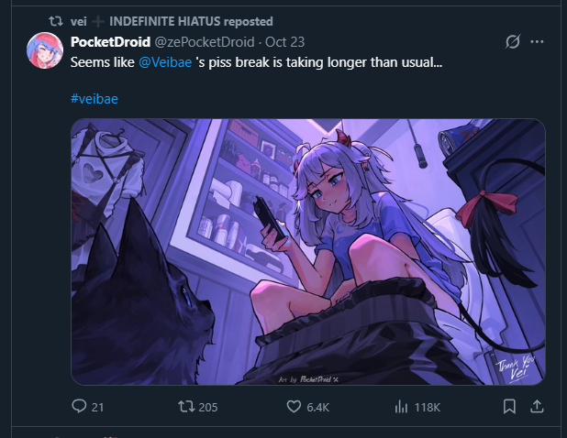Open the 'vei INDEFINITE HIATUS reposted' label
Screen dimensions: 567x438
point(172,21)
